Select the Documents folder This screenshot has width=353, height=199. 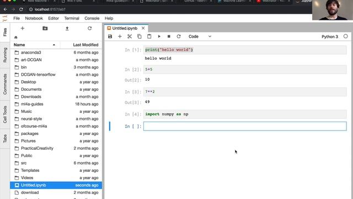pos(56,90)
